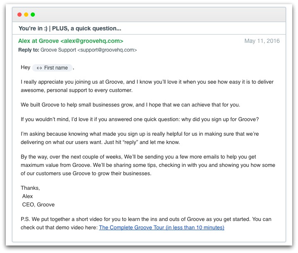Click the yellow minimize window button
This screenshot has width=298, height=253.
pyautogui.click(x=26, y=15)
